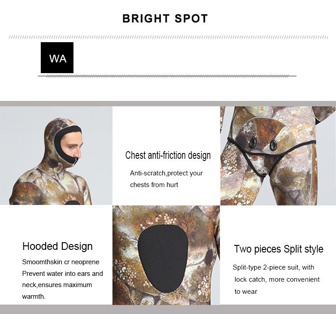
Task: Click the underline below WA logo
Action: (167, 76)
